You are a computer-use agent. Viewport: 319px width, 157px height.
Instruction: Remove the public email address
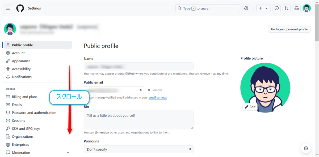click(x=154, y=90)
